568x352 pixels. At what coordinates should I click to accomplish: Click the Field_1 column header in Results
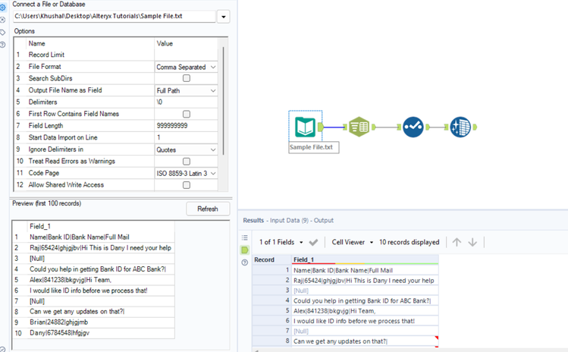point(366,259)
